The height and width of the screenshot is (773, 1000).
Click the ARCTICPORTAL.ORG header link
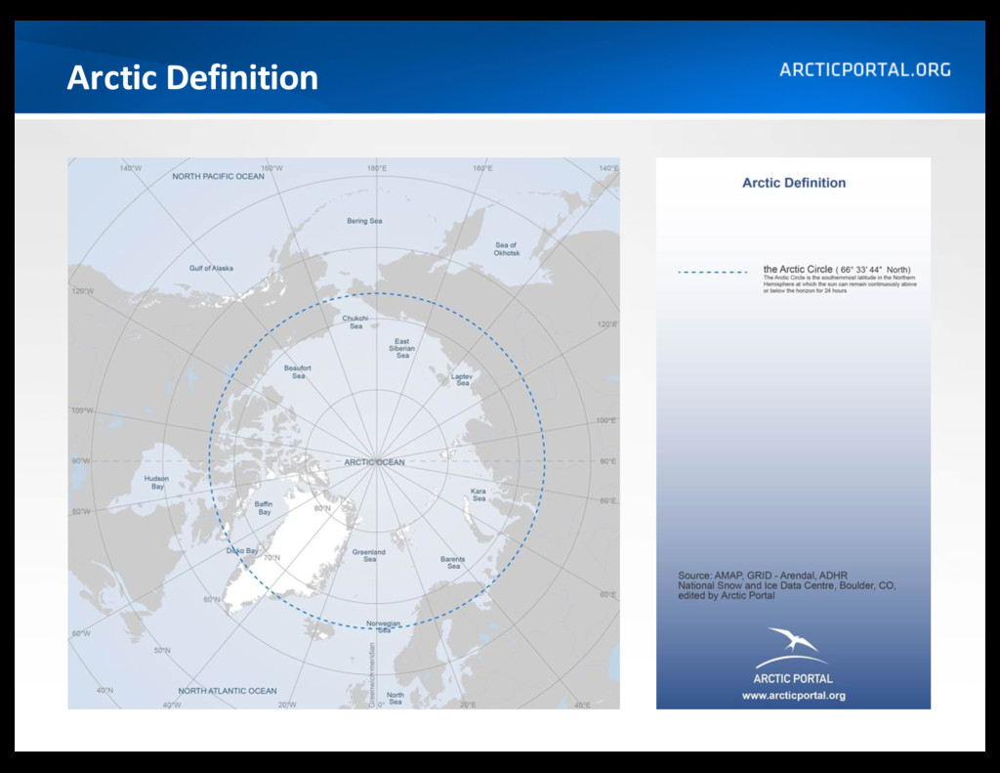coord(865,69)
